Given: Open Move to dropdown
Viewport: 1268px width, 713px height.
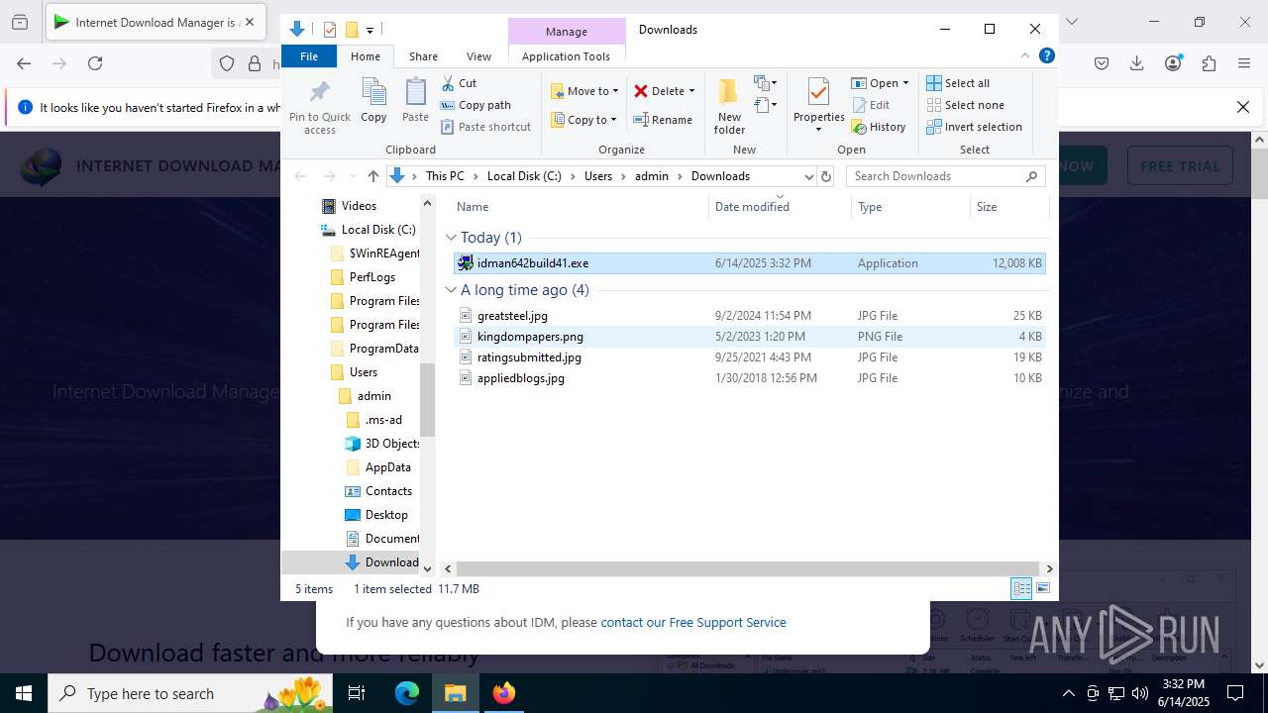Looking at the screenshot, I should [584, 91].
